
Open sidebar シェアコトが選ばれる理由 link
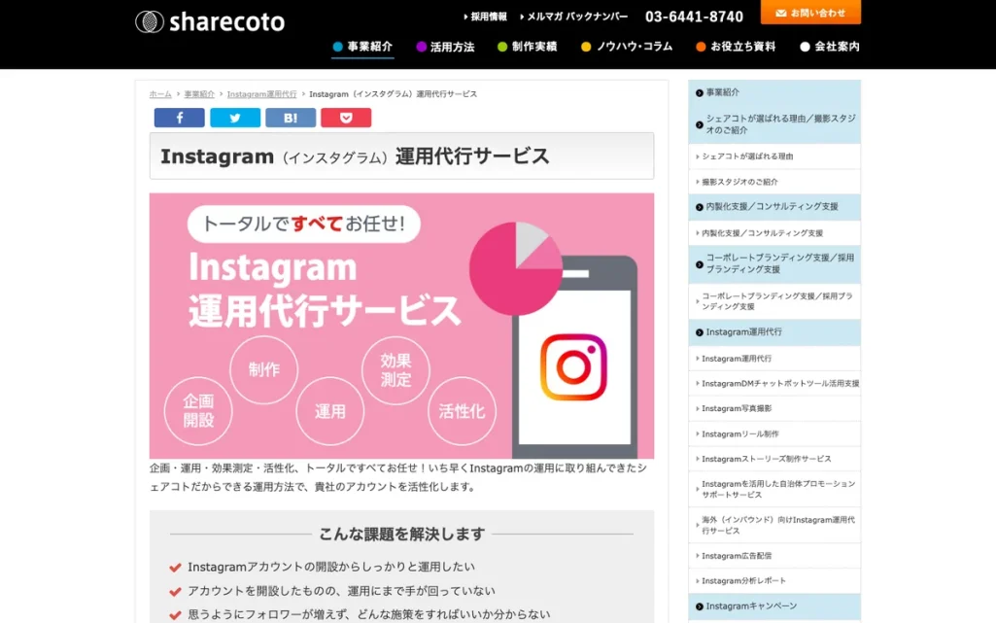[774, 156]
